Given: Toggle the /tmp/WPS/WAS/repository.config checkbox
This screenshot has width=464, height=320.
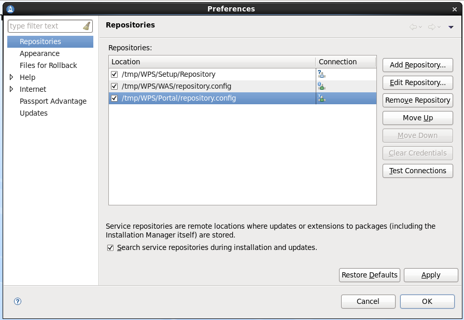Looking at the screenshot, I should point(115,86).
